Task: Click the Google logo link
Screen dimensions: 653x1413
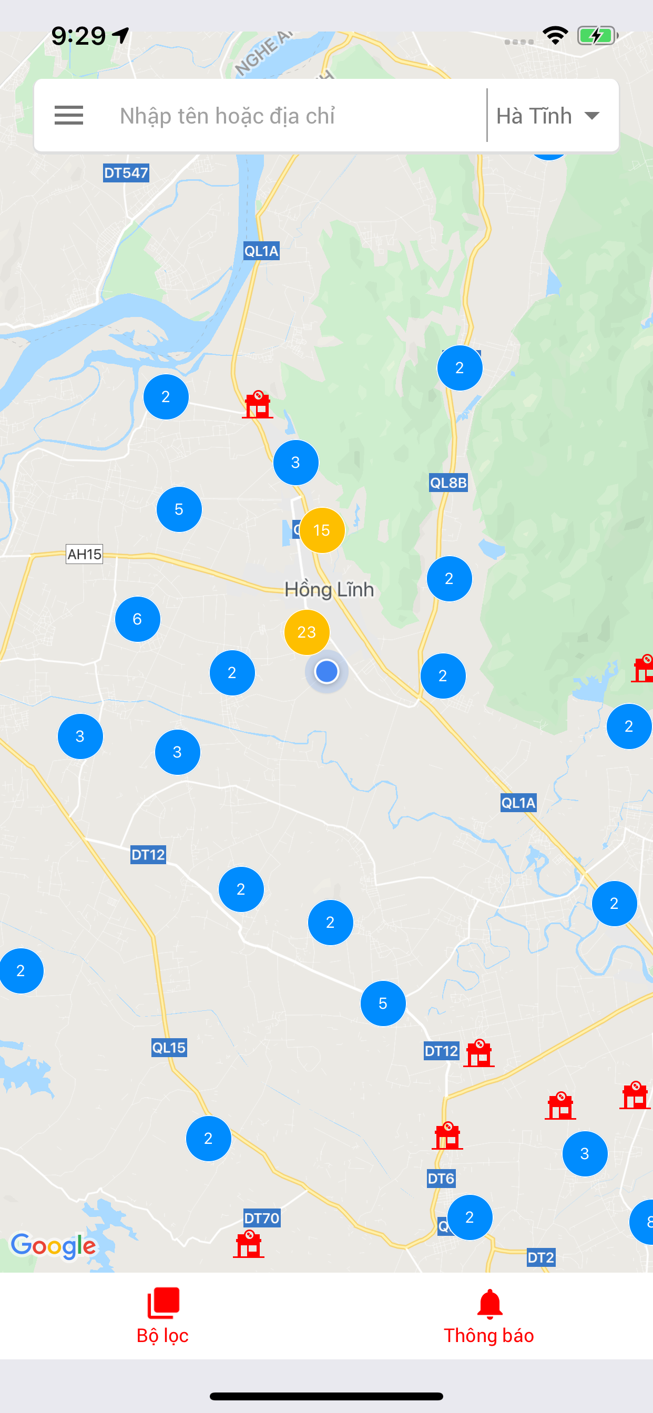Action: coord(54,1246)
